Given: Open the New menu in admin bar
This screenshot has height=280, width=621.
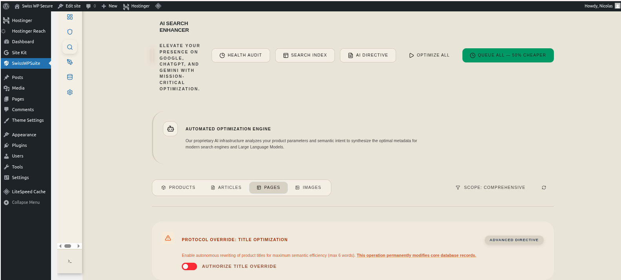Looking at the screenshot, I should pos(110,6).
